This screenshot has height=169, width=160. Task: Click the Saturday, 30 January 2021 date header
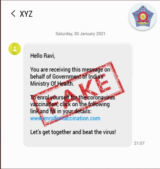click(x=80, y=34)
